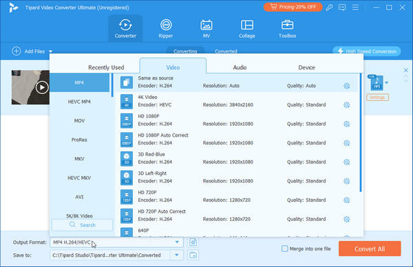
Task: Open the Ripper module
Action: click(x=166, y=28)
